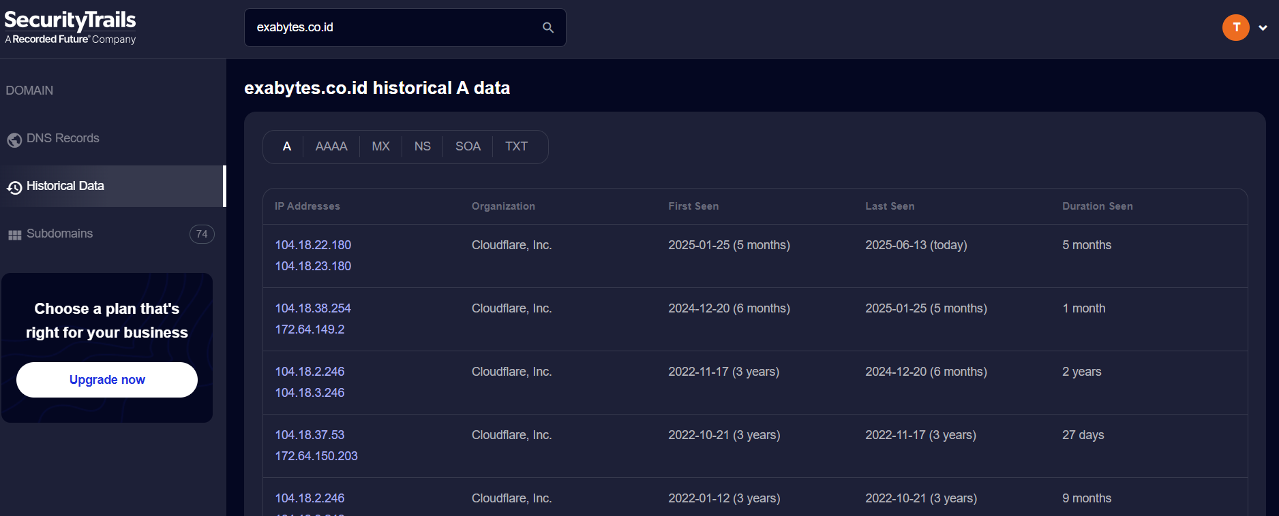Click the 74 subdomains count badge
Viewport: 1279px width, 516px height.
[x=202, y=234]
